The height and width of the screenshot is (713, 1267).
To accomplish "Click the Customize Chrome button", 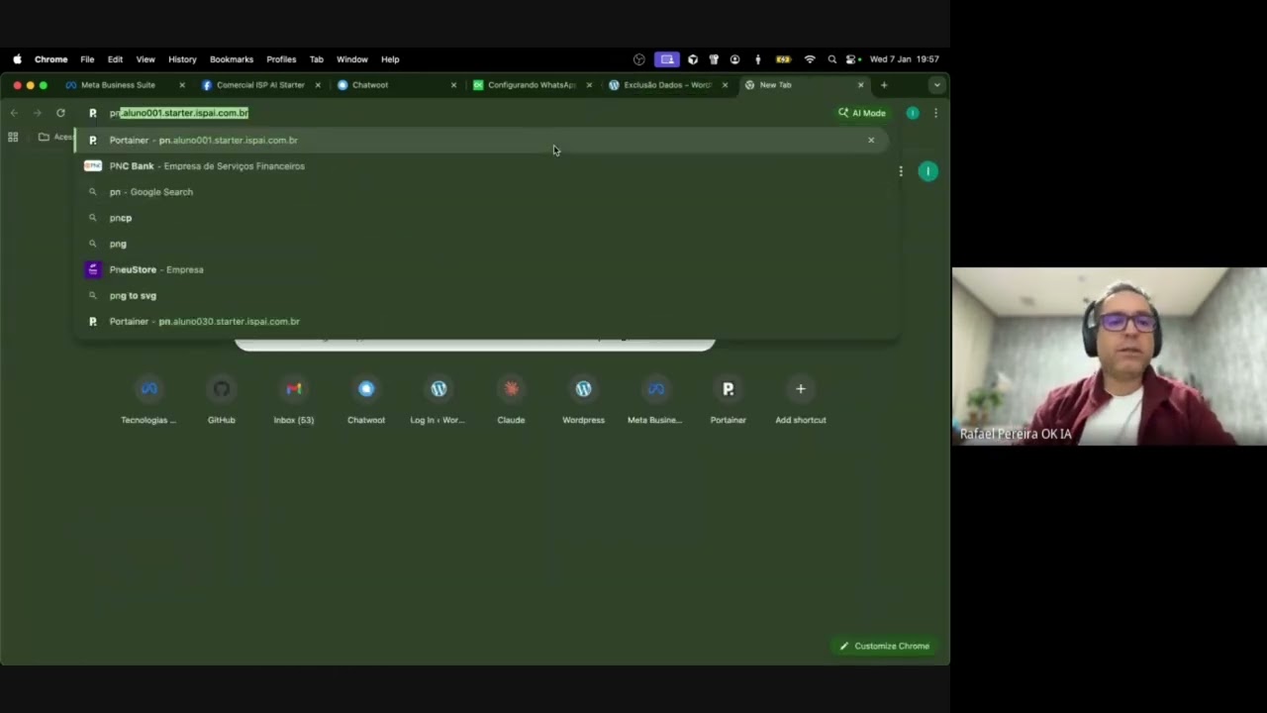I will pyautogui.click(x=885, y=646).
